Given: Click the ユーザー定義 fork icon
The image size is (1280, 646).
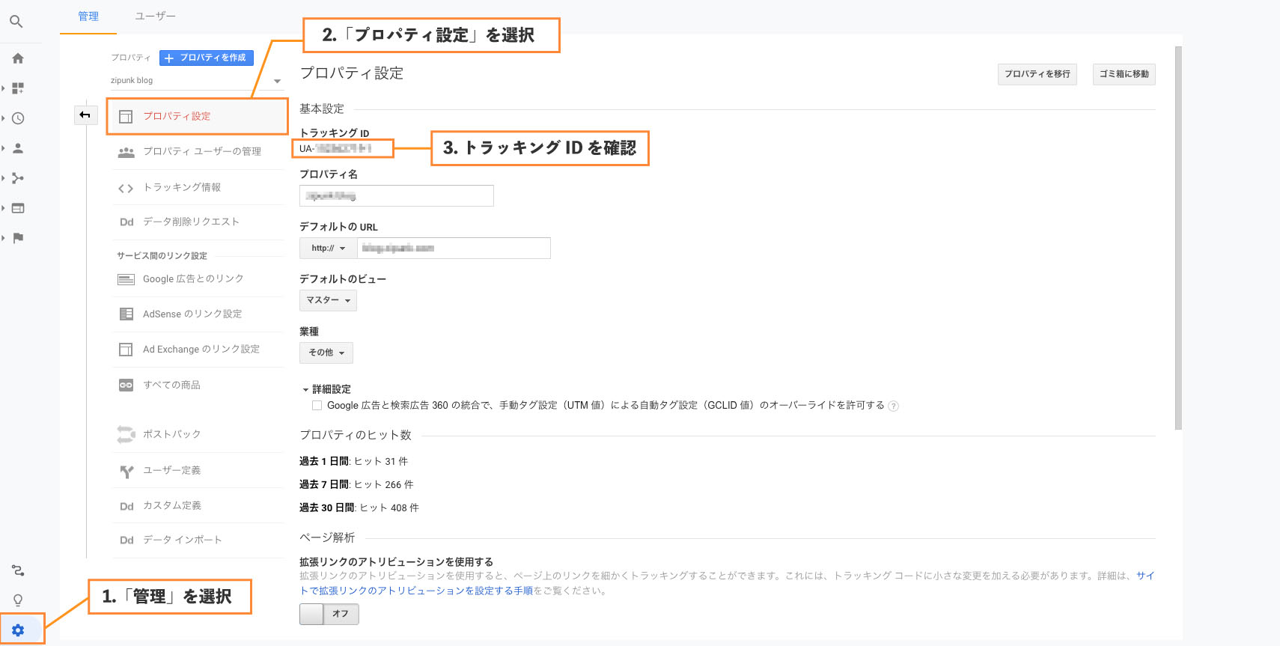Looking at the screenshot, I should coord(127,471).
